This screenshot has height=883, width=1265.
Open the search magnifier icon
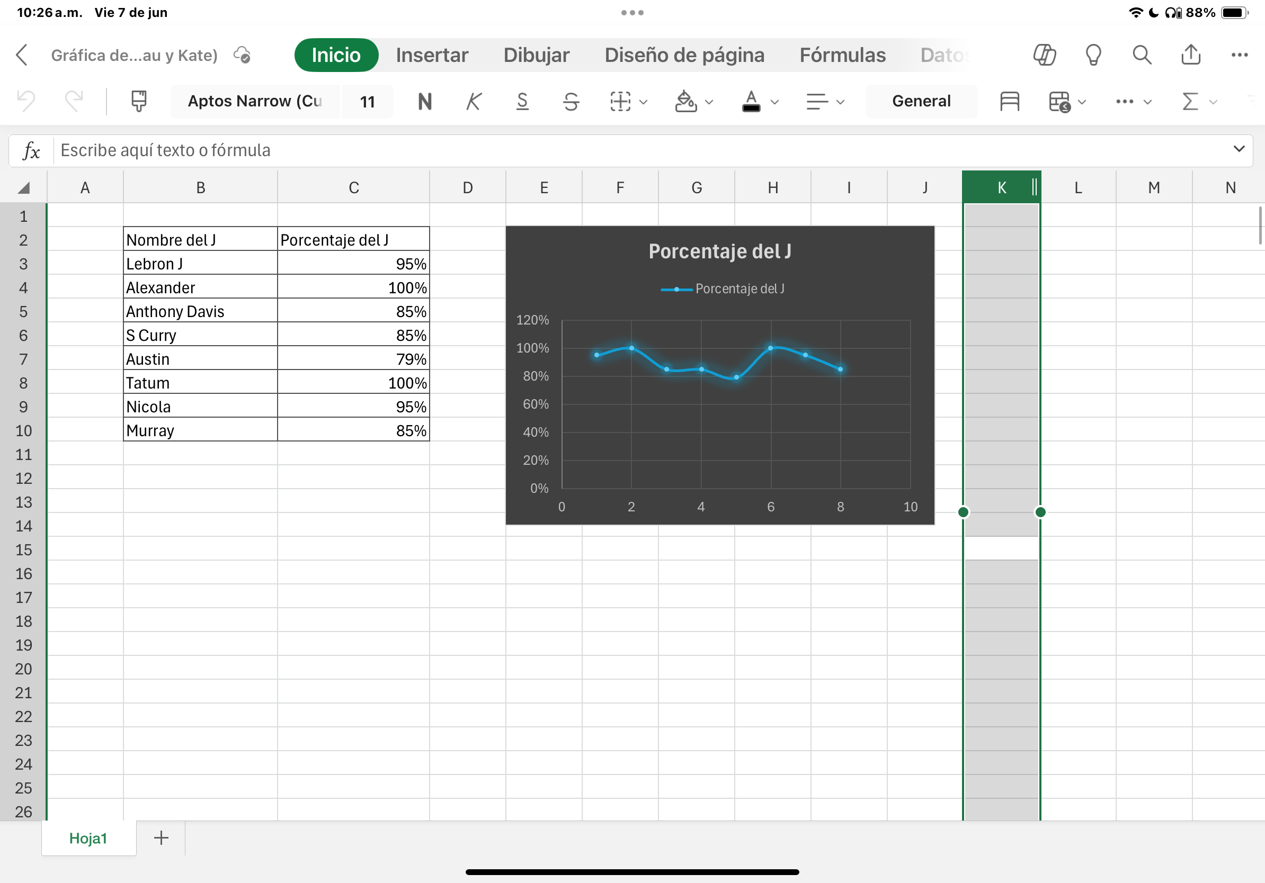(x=1142, y=55)
